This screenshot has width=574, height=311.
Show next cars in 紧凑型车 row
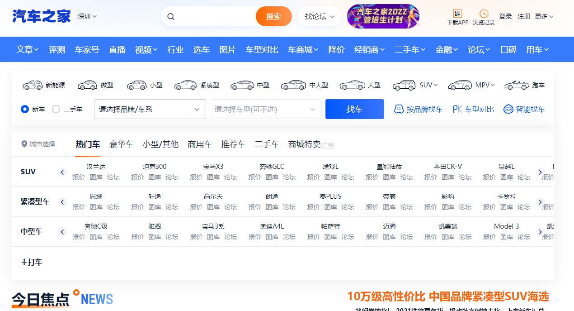click(x=540, y=202)
